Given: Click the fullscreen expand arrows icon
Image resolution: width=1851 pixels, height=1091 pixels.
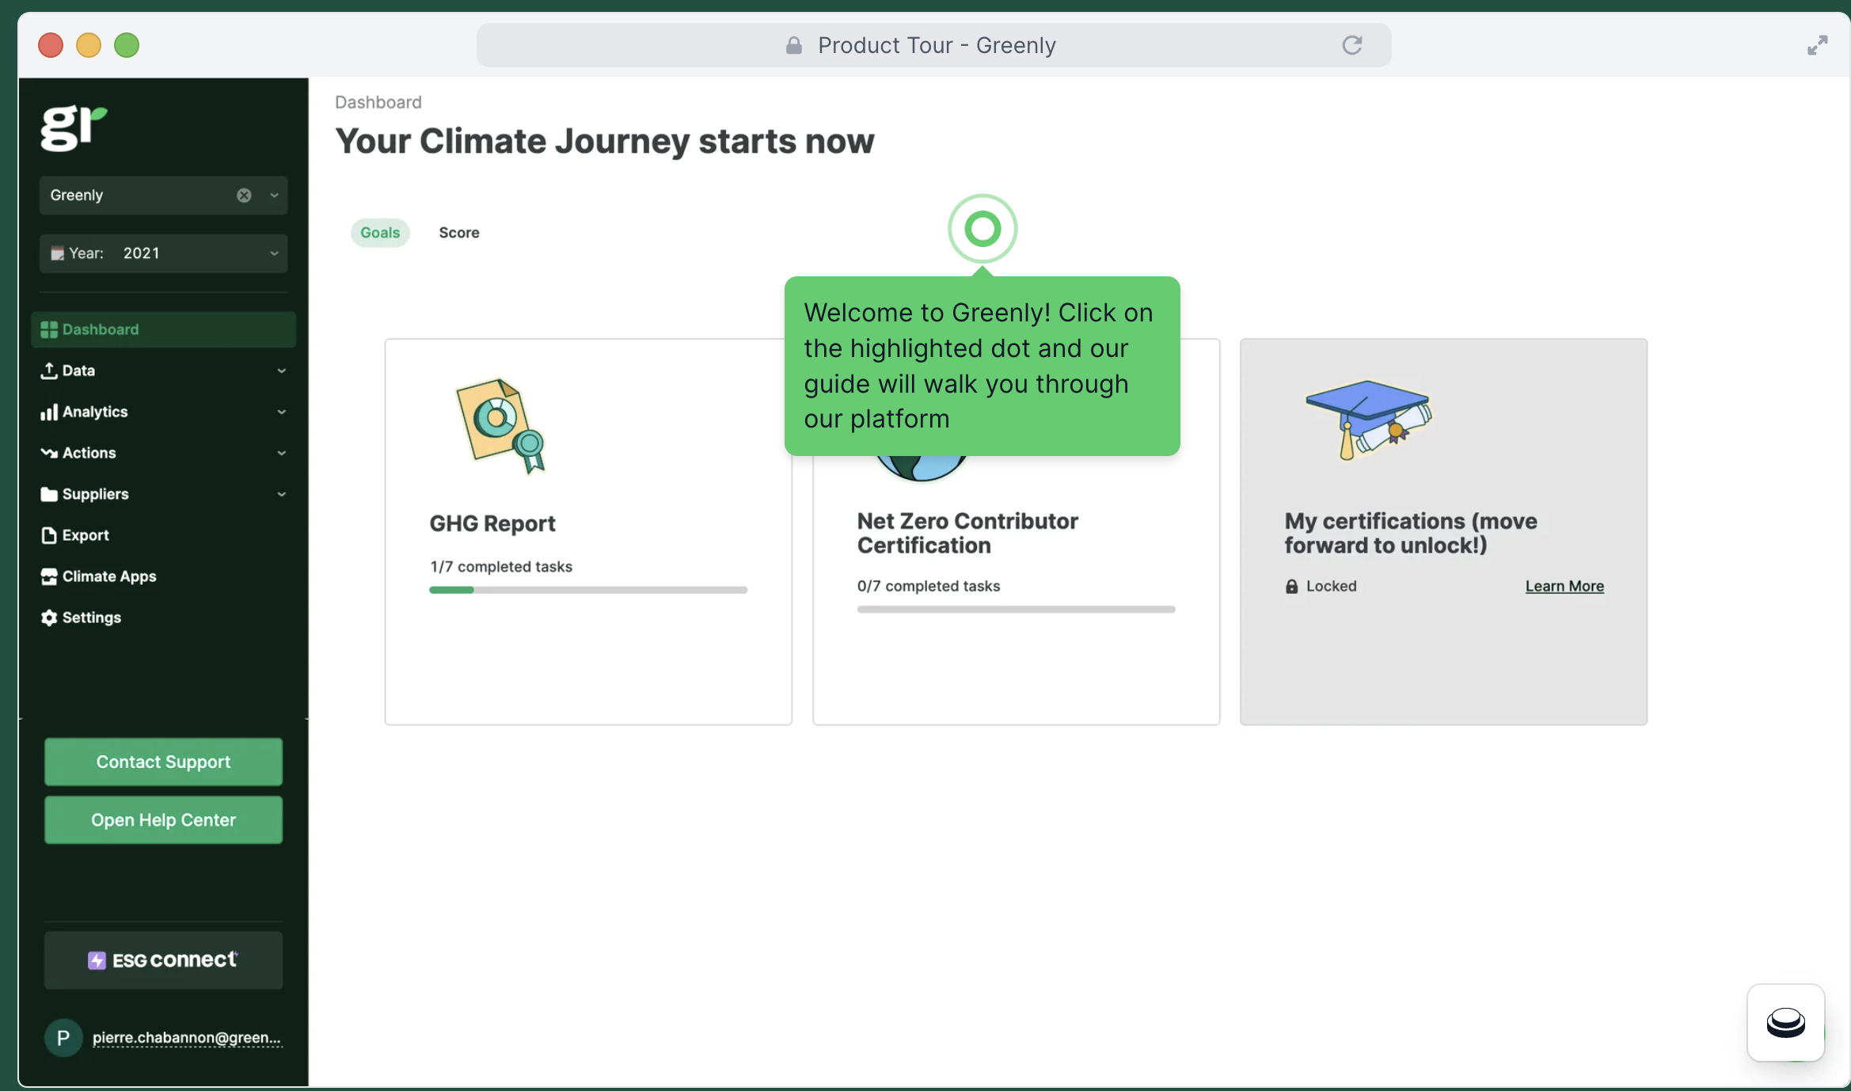Looking at the screenshot, I should point(1817,45).
